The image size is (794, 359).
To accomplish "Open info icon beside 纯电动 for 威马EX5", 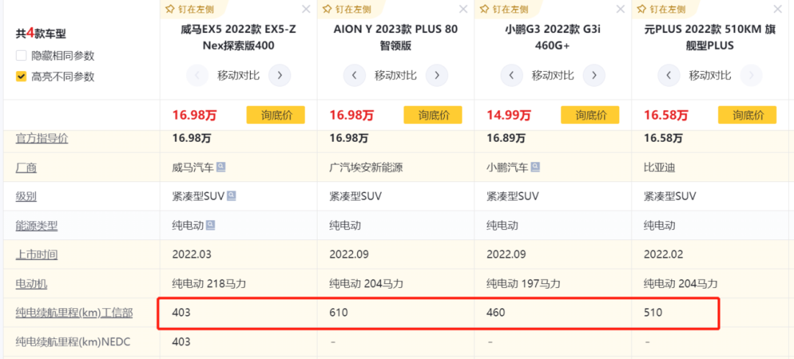I will tap(211, 225).
